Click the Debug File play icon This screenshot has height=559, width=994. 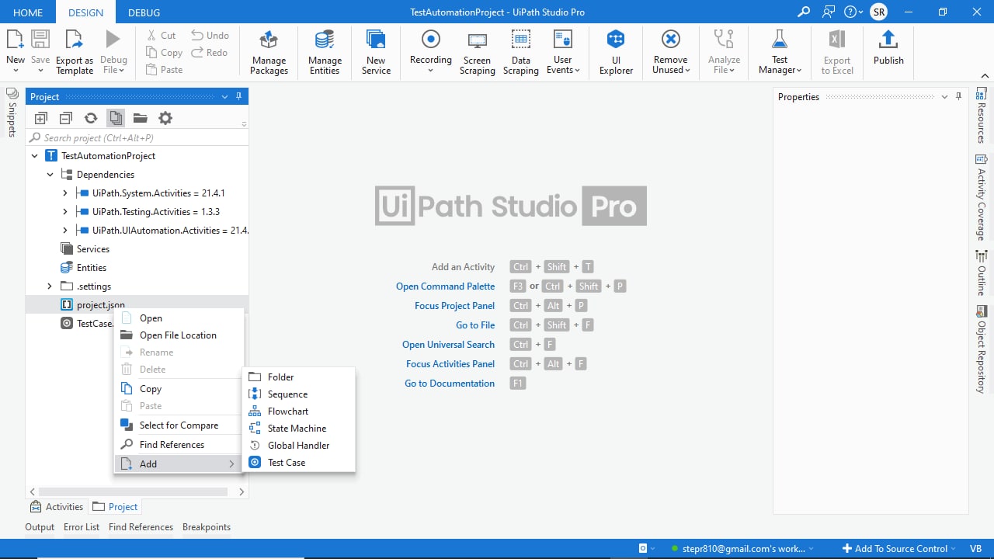point(113,40)
